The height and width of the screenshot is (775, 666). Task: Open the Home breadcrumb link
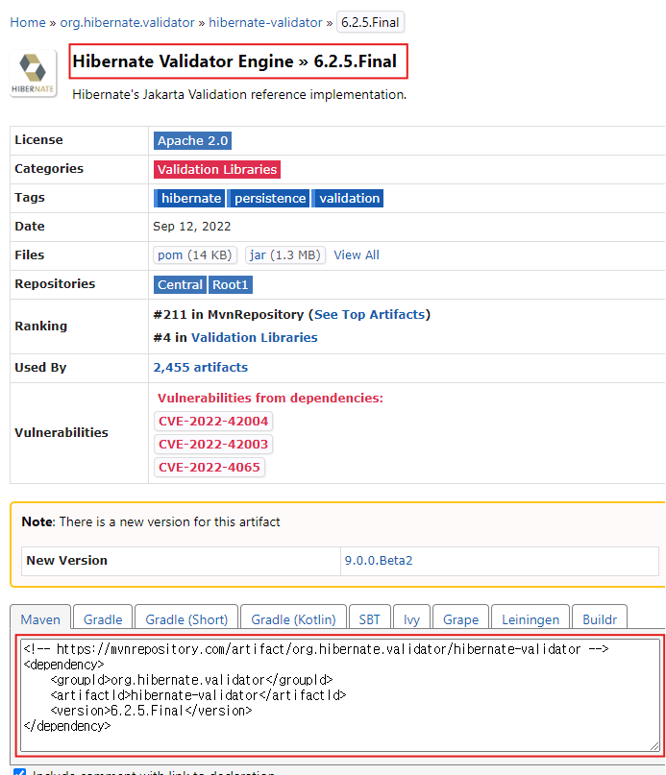28,23
